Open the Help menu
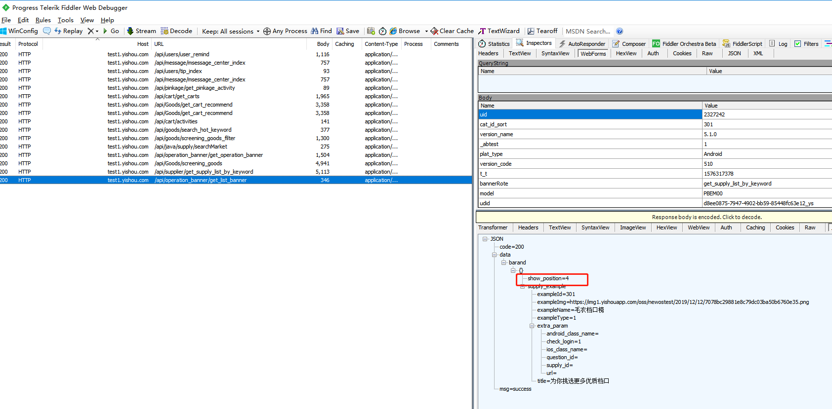This screenshot has height=409, width=832. (107, 20)
